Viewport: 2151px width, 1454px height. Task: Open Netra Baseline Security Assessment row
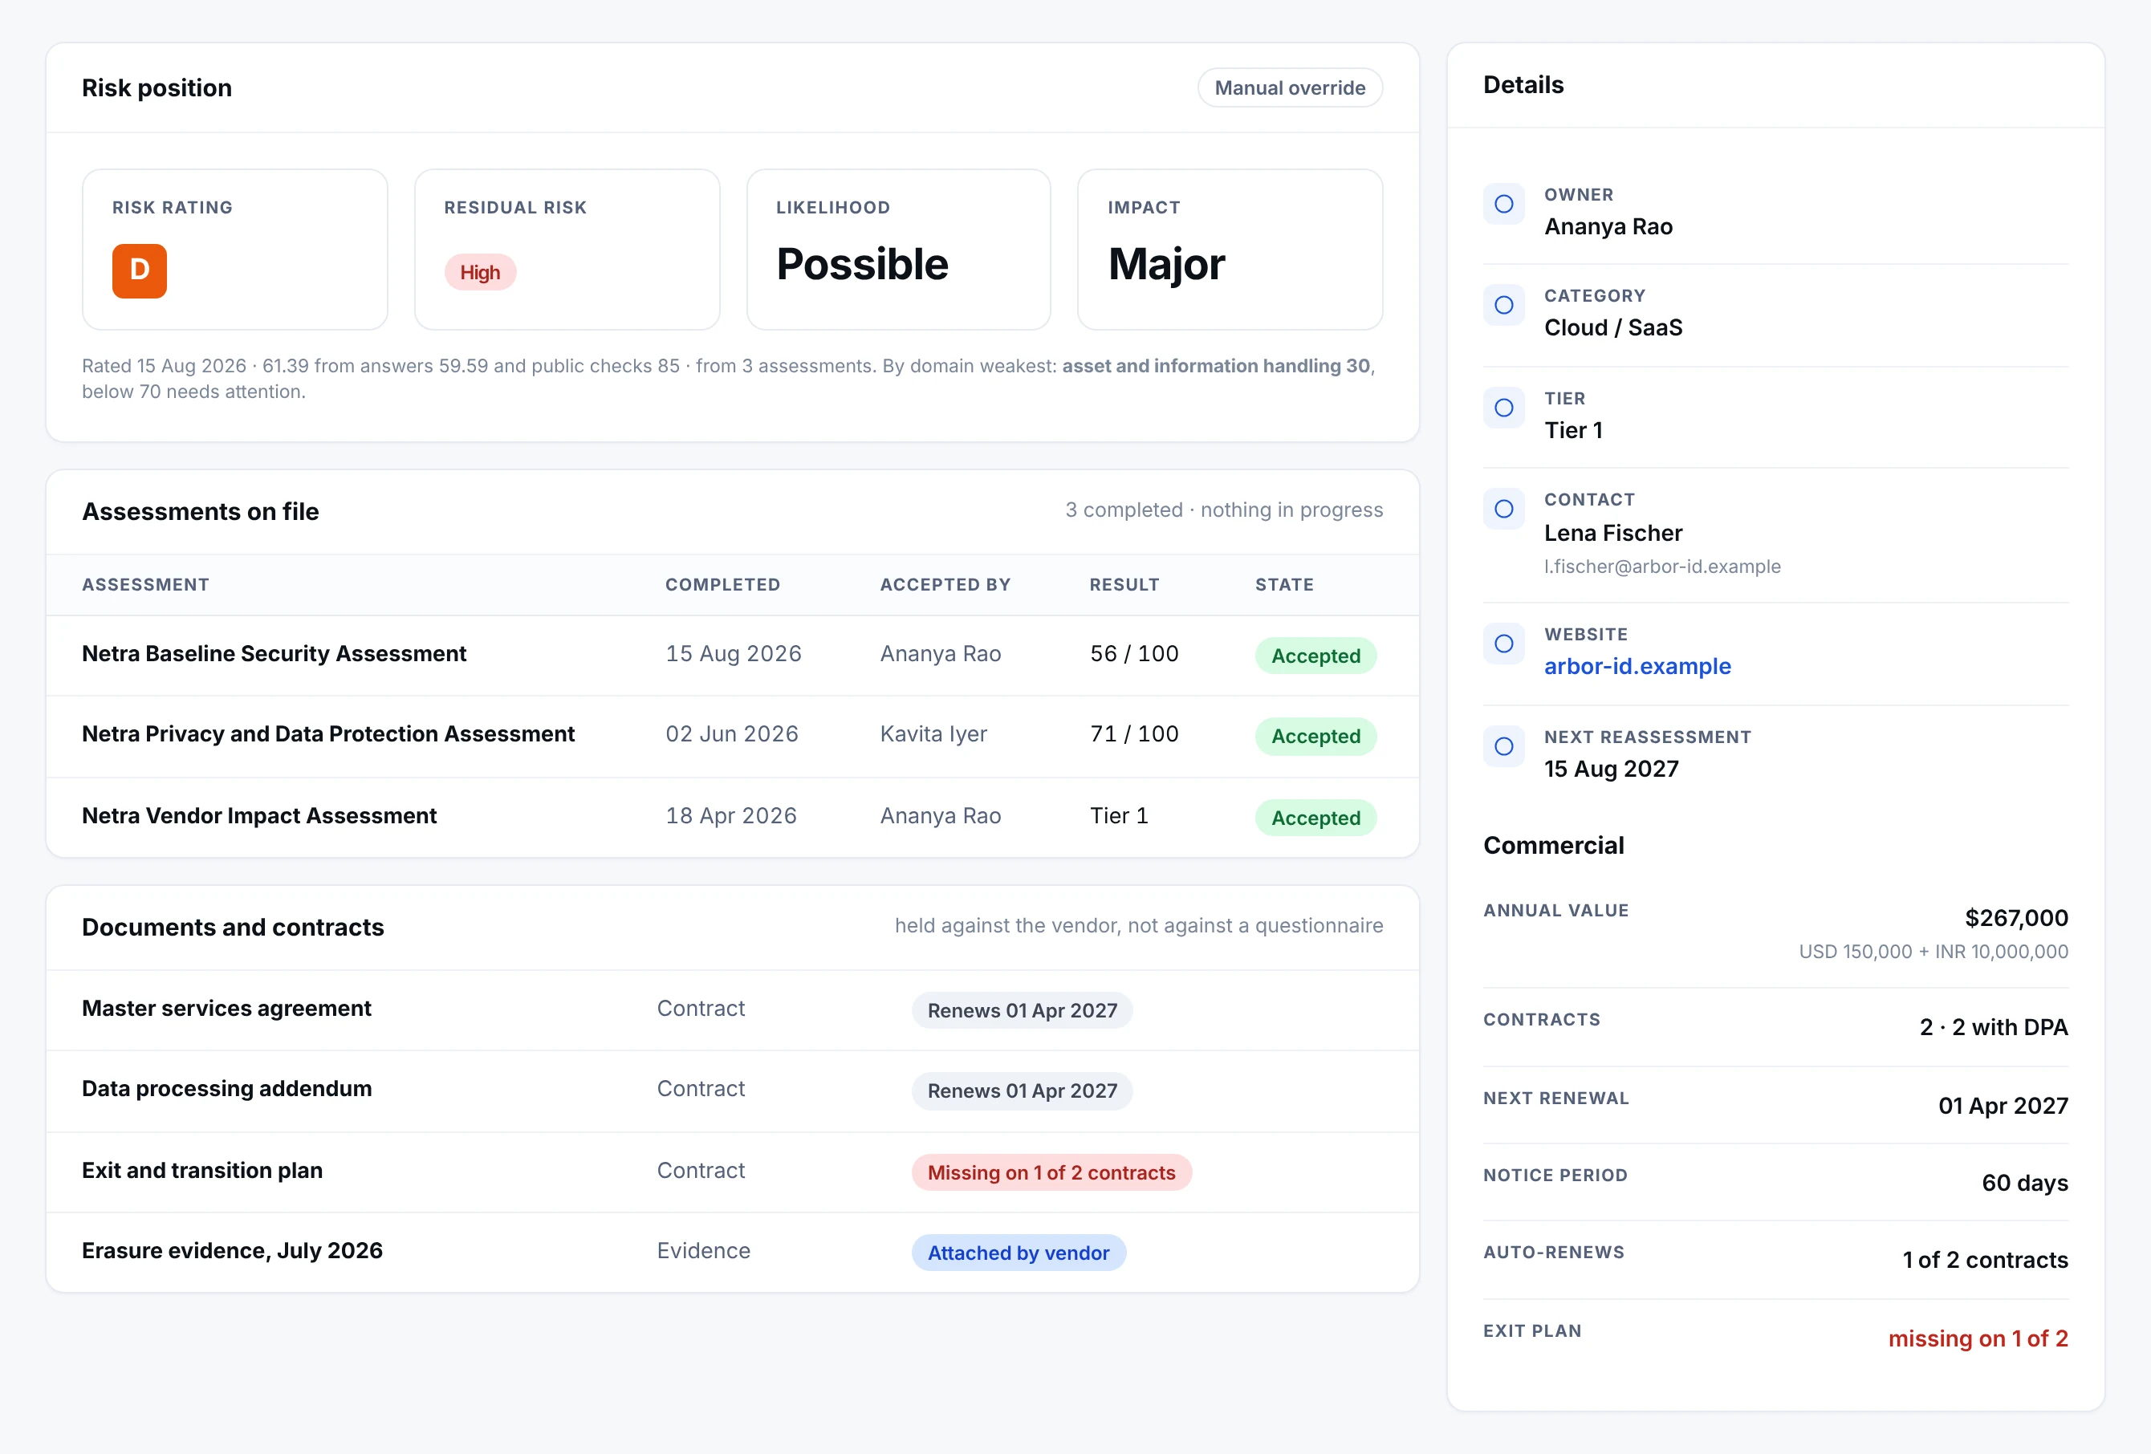coord(732,654)
